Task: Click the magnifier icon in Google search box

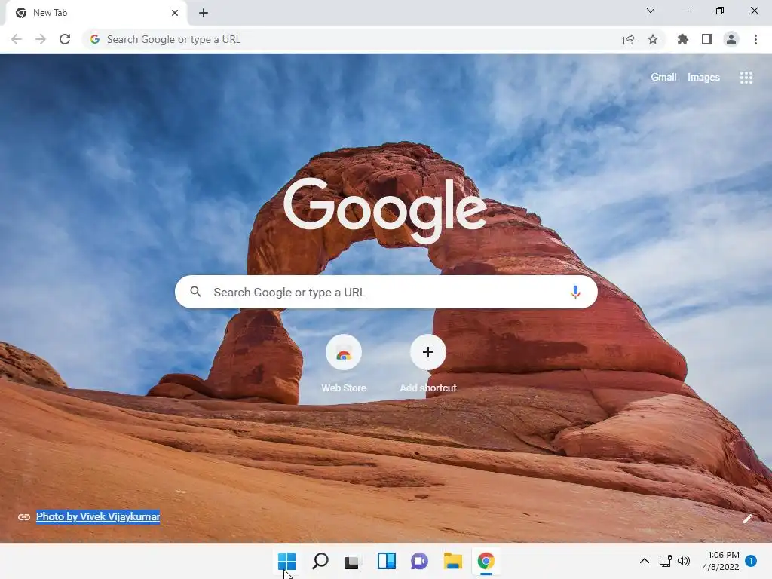Action: click(195, 292)
